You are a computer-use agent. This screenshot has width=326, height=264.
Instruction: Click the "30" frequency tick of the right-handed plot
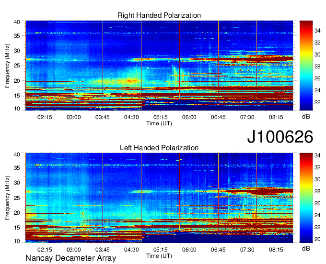pyautogui.click(x=17, y=51)
